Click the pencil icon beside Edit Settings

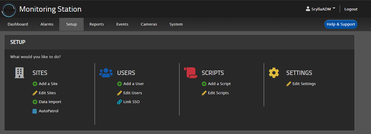coord(289,84)
